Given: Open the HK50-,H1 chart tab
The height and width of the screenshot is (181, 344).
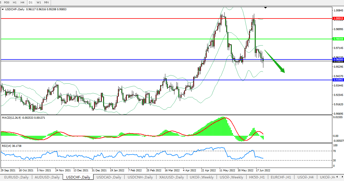Looking at the screenshot, I should (x=257, y=177).
